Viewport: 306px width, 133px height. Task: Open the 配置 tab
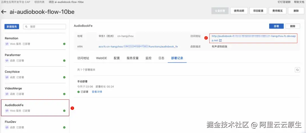point(117,58)
